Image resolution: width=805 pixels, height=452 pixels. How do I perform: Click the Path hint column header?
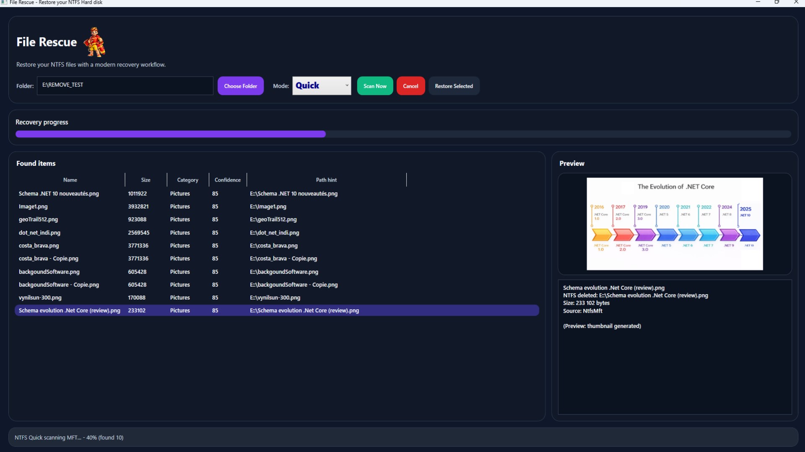point(326,180)
